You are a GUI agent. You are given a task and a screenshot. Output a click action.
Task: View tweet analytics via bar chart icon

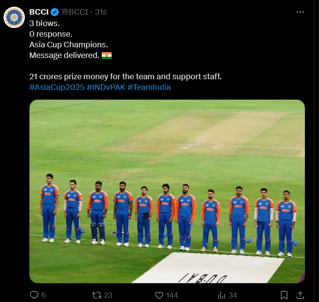click(222, 295)
